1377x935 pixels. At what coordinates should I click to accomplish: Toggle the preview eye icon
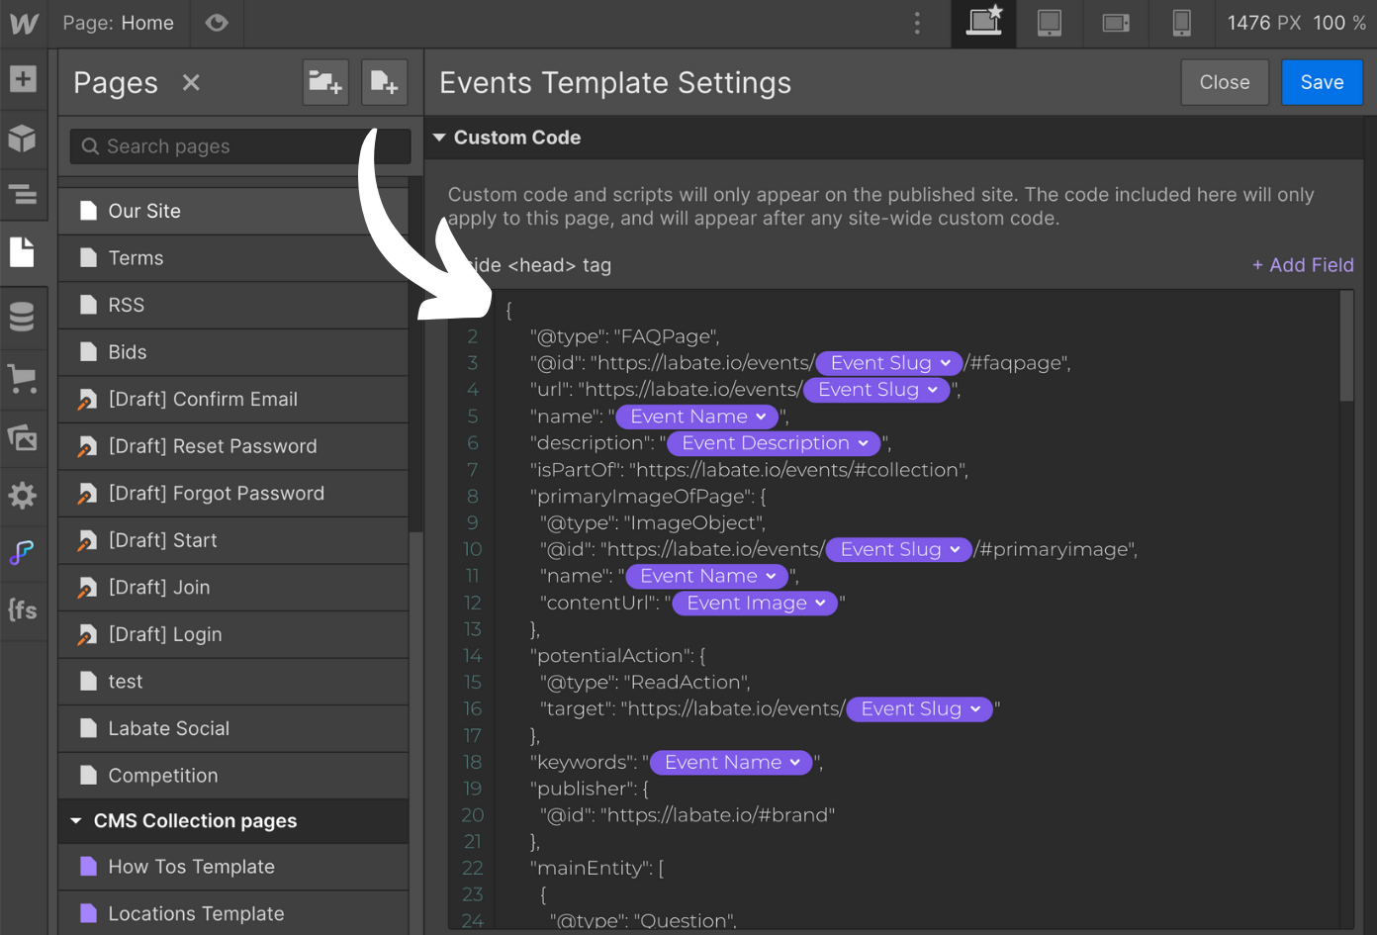pyautogui.click(x=217, y=23)
